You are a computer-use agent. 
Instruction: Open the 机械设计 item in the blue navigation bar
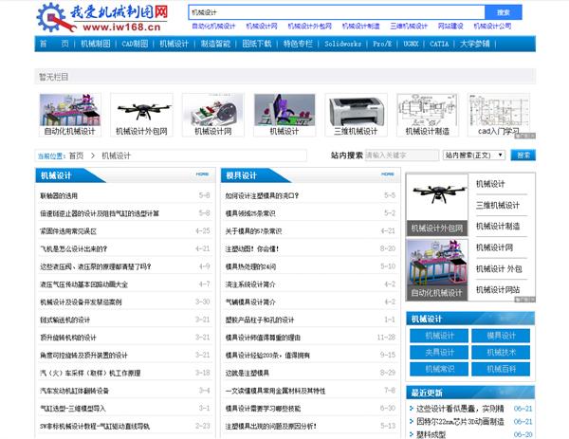(x=174, y=44)
